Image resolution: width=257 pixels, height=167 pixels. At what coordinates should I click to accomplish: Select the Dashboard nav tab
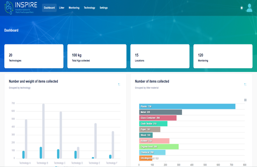click(x=49, y=8)
